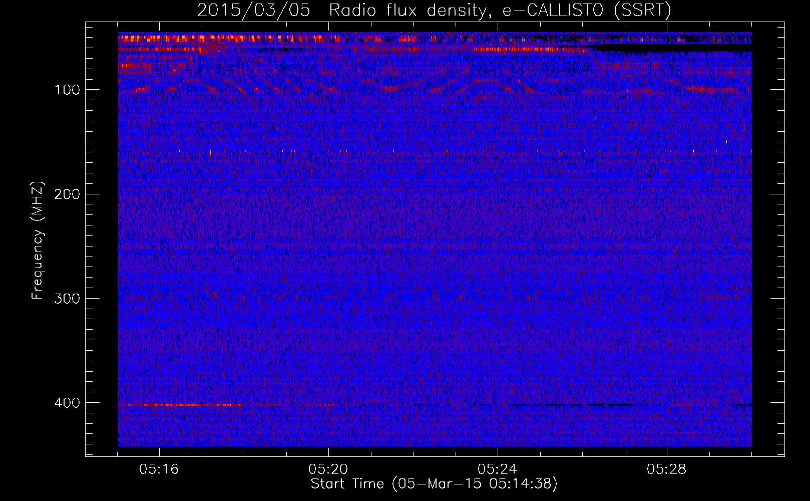
Task: Click the 400 frequency tick label
Action: [67, 403]
